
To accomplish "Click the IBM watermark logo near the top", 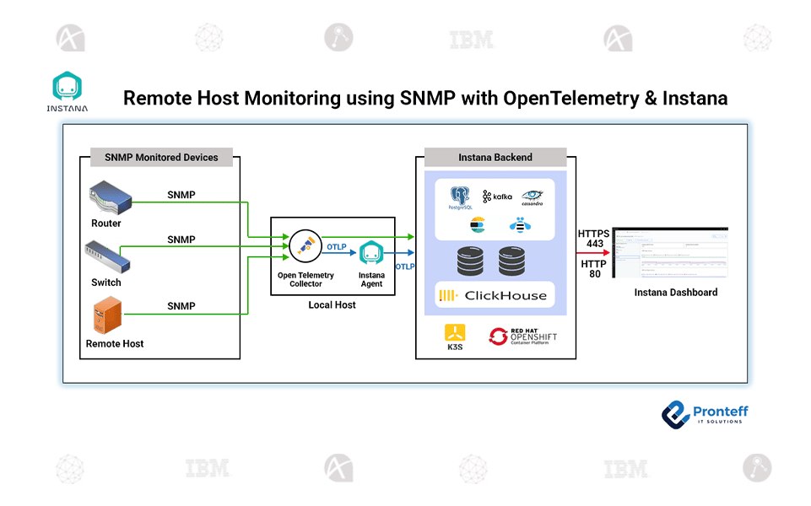I will click(471, 39).
